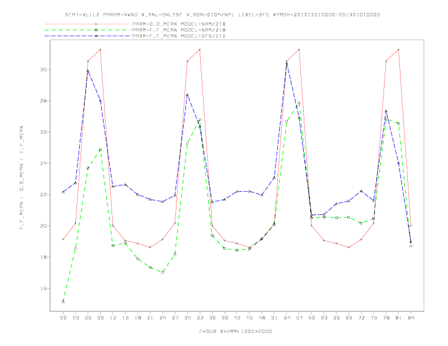This screenshot has height=346, width=448.
Task: Click x-axis forecast hour label 57
Action: [x=299, y=318]
